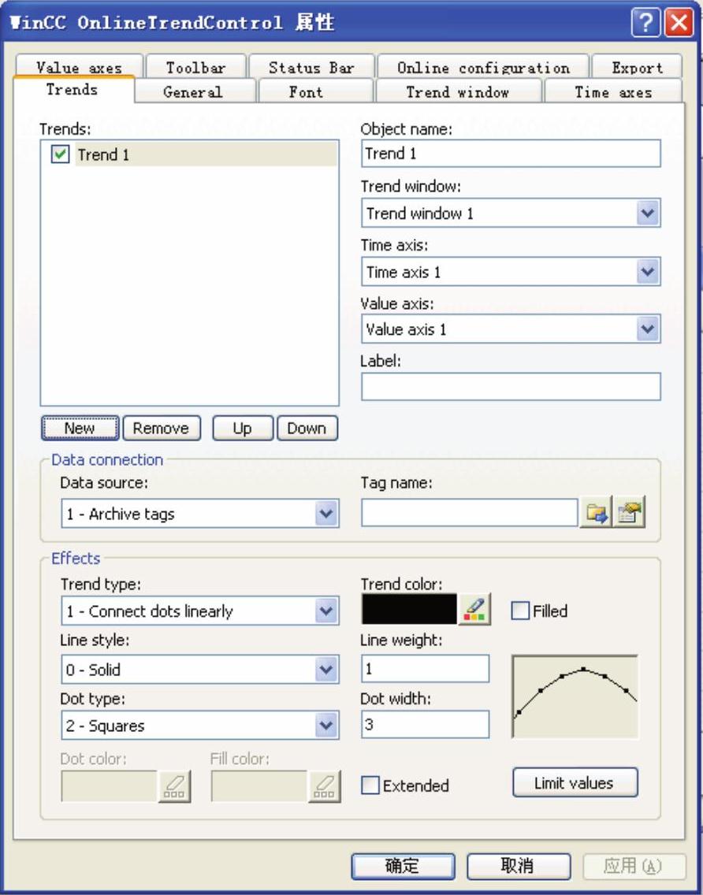Move trend Up button
The image size is (703, 895).
pos(242,428)
